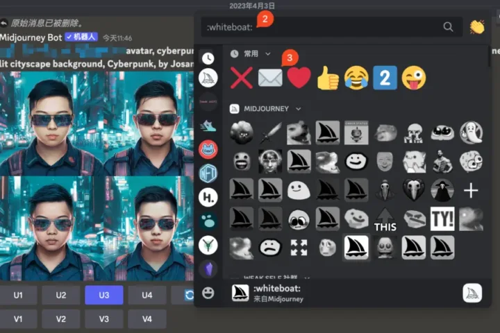Pick the heart-shaped plague mask emoji
This screenshot has width=500, height=333.
pyautogui.click(x=414, y=190)
